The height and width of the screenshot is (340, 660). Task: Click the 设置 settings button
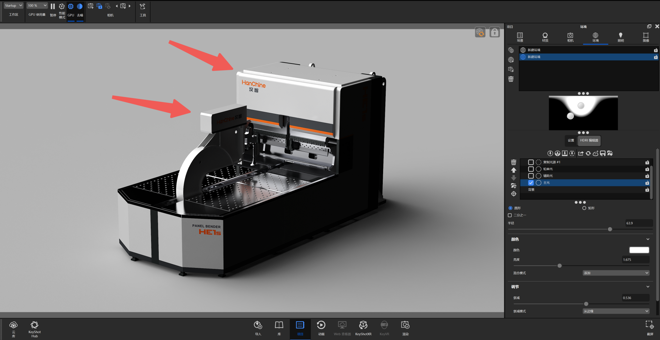click(x=571, y=141)
